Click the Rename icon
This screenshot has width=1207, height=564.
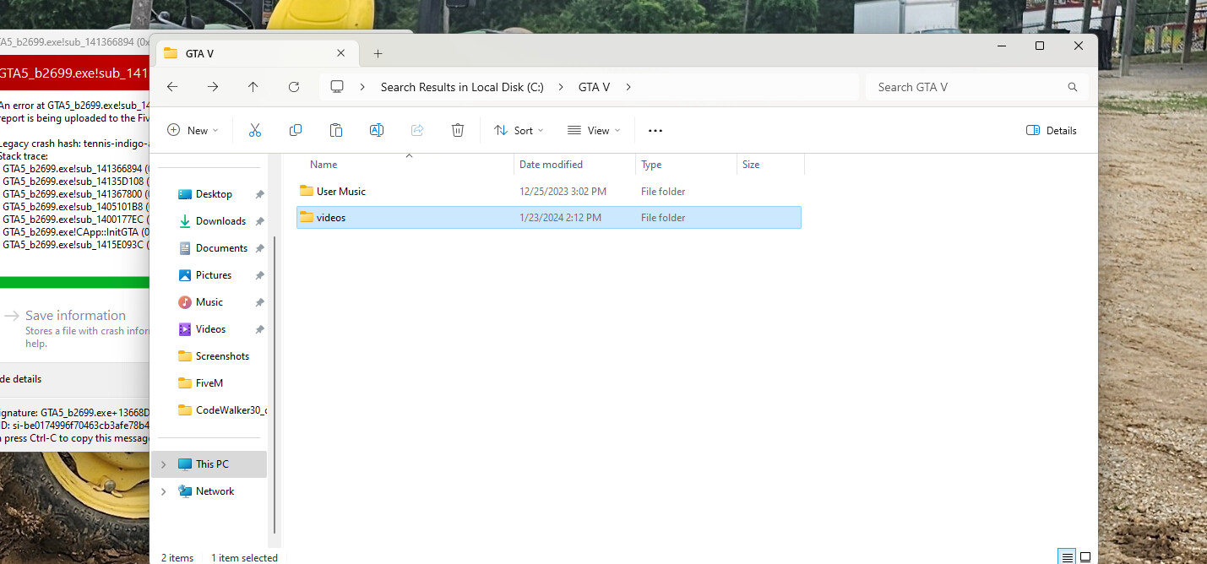tap(377, 130)
